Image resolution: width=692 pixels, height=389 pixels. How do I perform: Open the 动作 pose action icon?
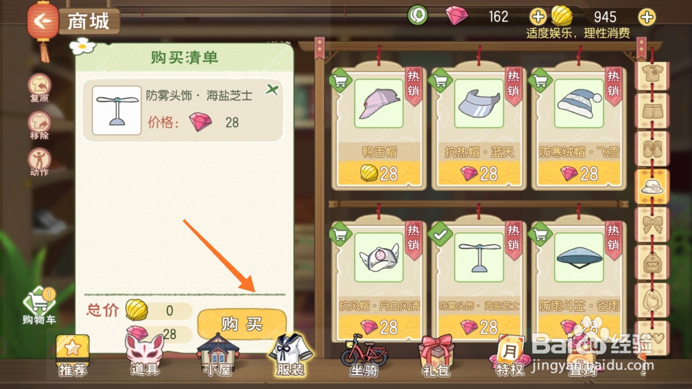39,162
